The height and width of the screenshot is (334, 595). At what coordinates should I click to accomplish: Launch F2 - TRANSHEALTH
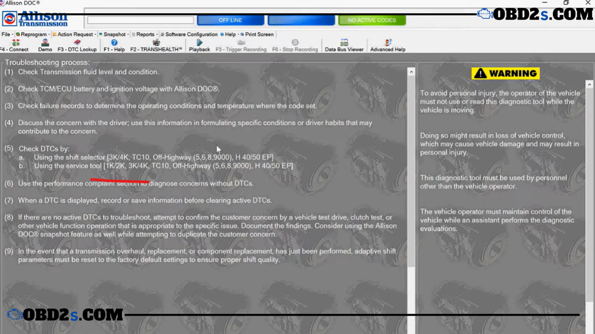(156, 46)
